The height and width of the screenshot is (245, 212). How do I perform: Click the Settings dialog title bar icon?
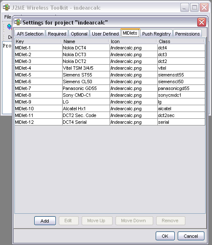pos(18,22)
